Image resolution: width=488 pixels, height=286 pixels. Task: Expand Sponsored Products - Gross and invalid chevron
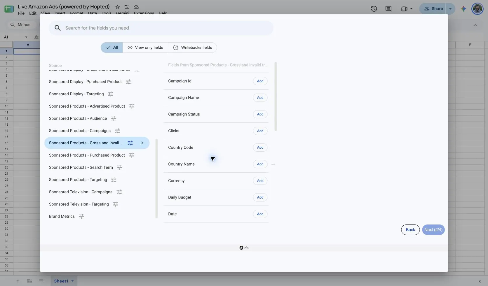click(142, 143)
